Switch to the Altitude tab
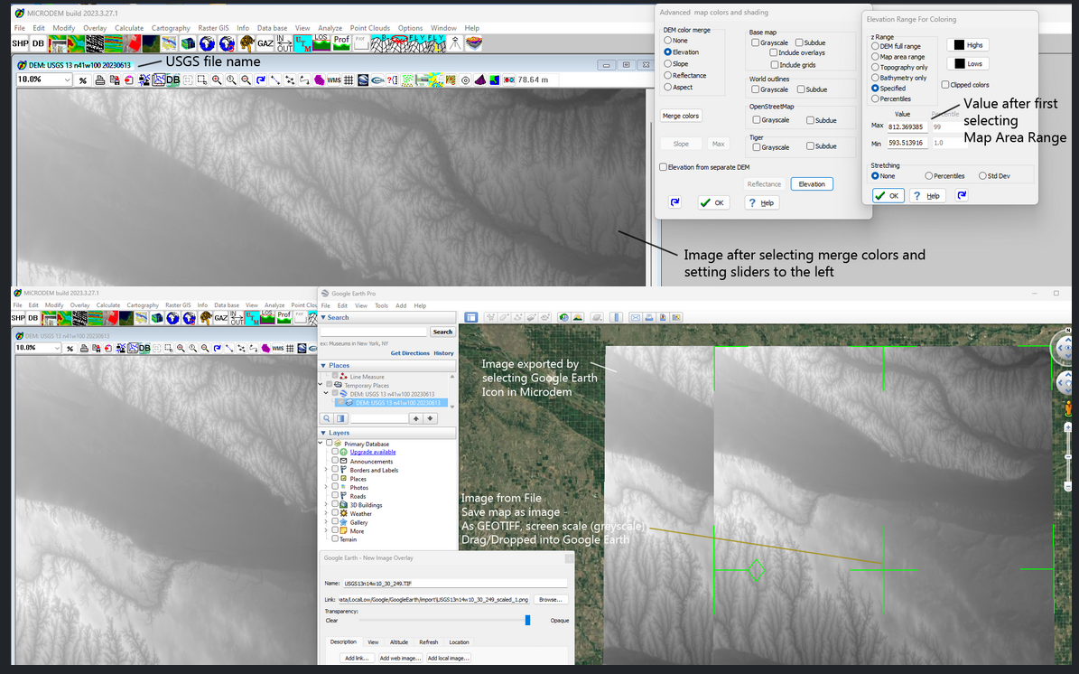This screenshot has width=1079, height=674. pos(398,642)
